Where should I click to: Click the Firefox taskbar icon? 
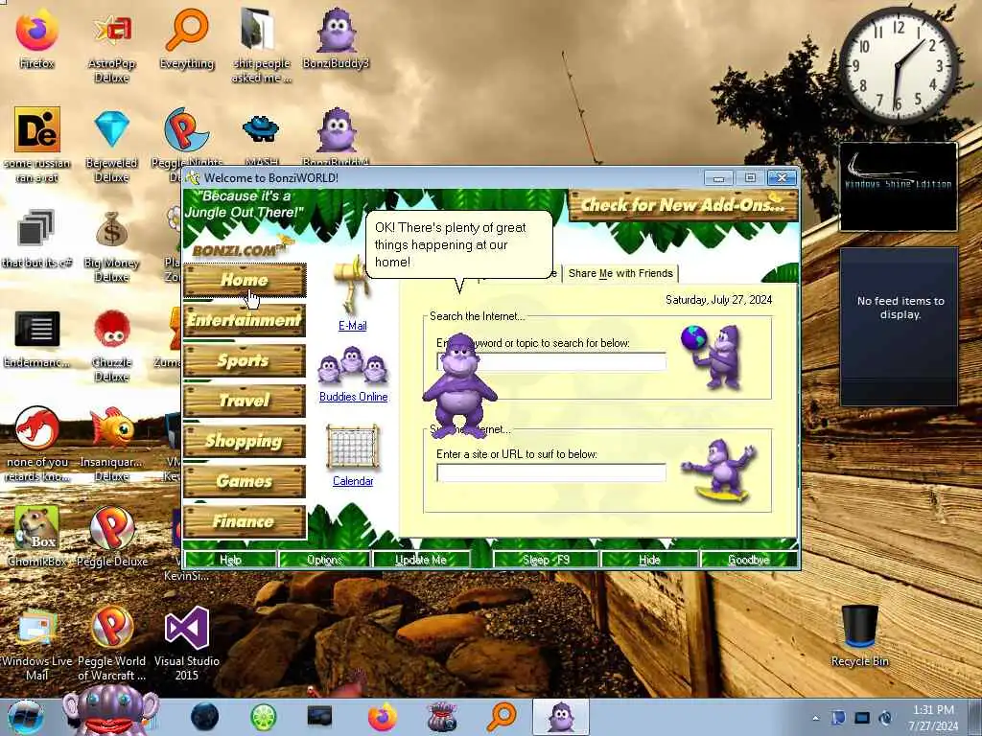382,717
